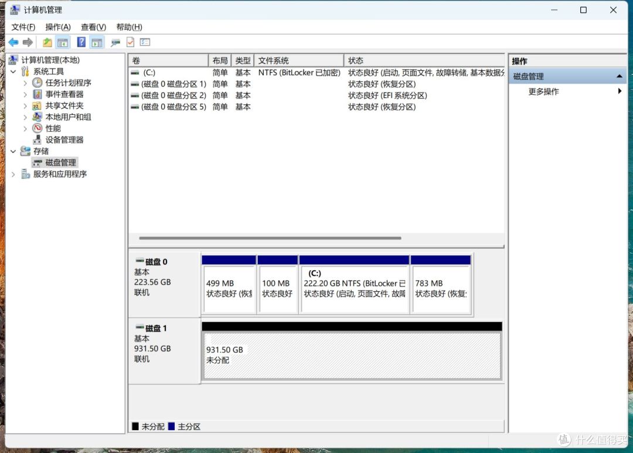The height and width of the screenshot is (453, 633).
Task: Expand the 服务和应用程序 node
Action: (x=13, y=174)
